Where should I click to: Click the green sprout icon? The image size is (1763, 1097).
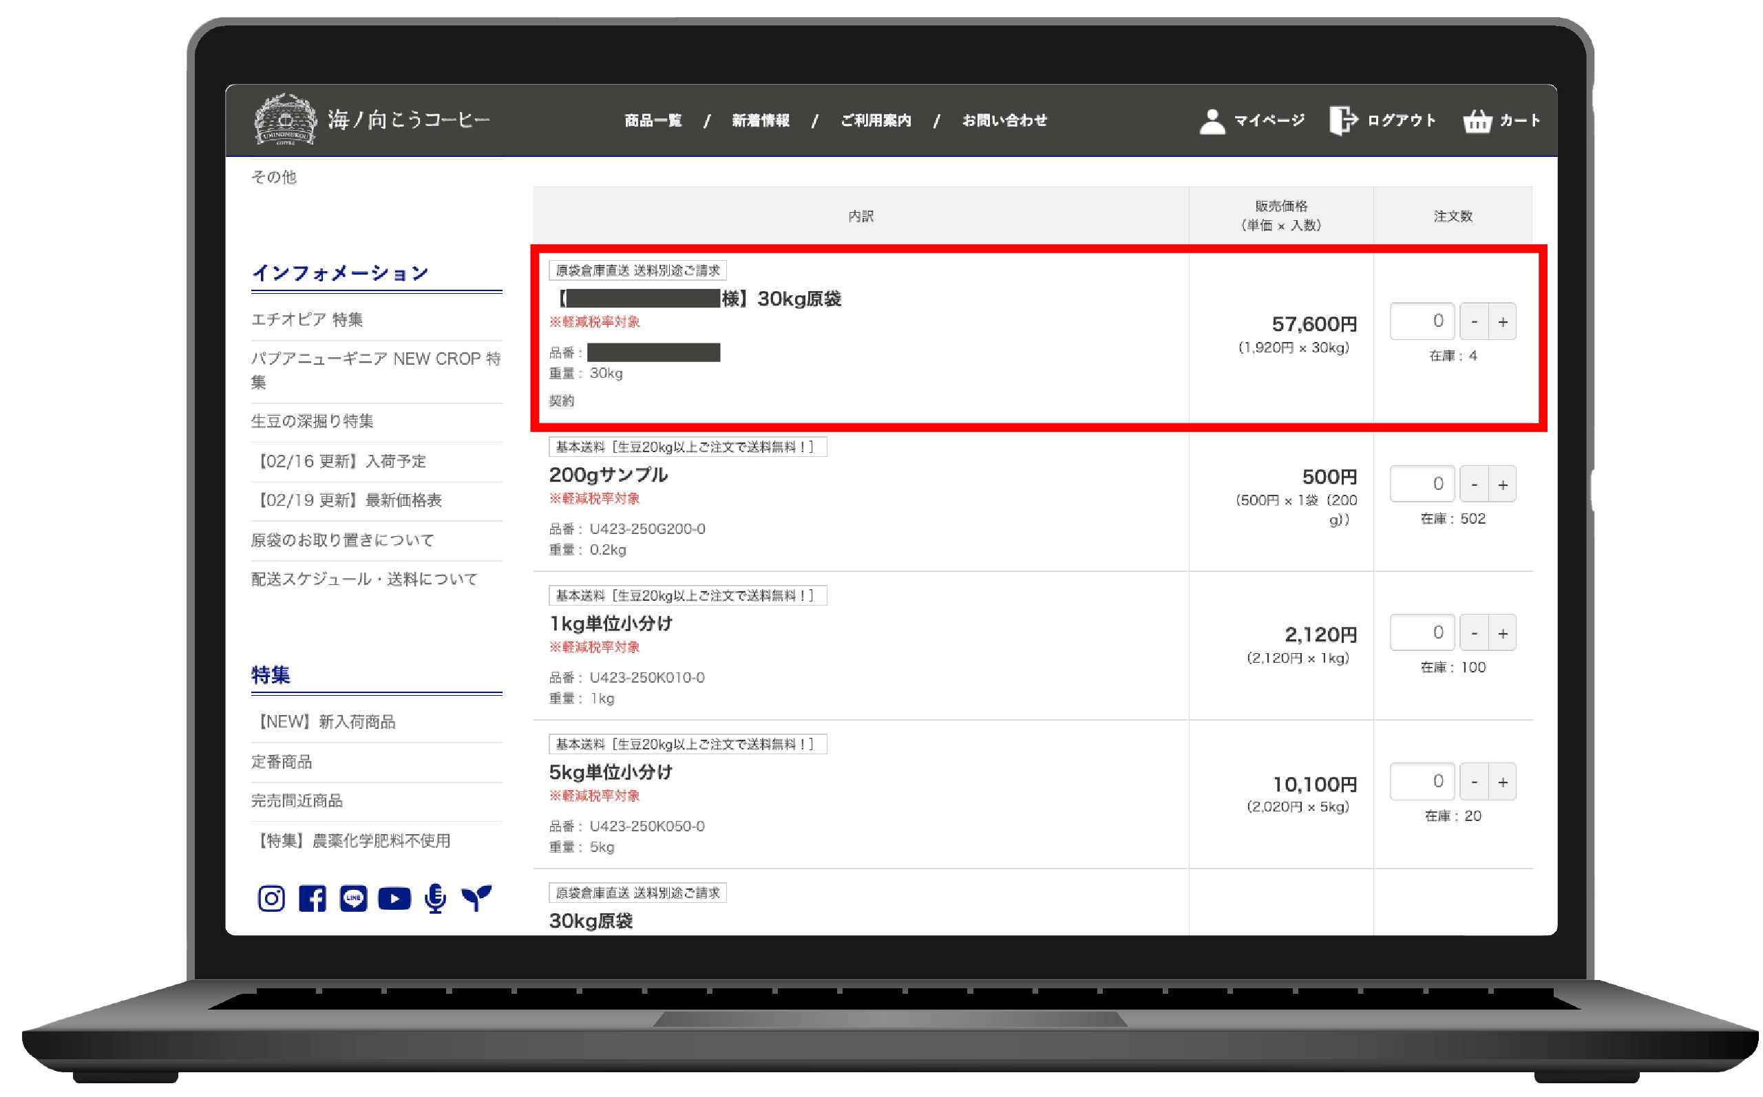[476, 898]
